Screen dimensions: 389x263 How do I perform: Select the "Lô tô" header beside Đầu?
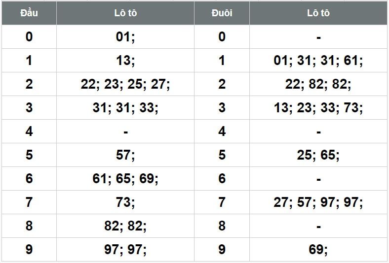(x=125, y=13)
